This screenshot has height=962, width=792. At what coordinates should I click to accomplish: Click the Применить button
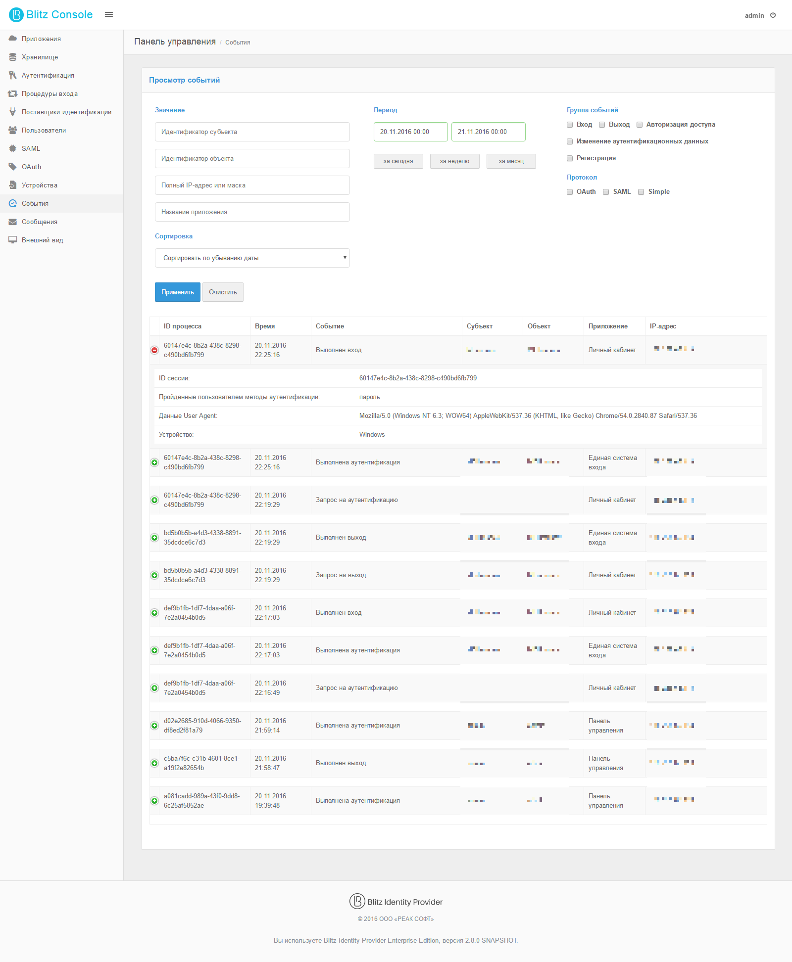click(x=178, y=292)
